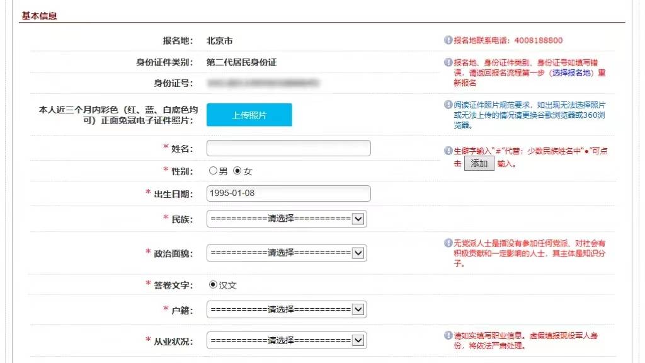
Task: Follow the 选择报名地 link
Action: click(x=573, y=73)
